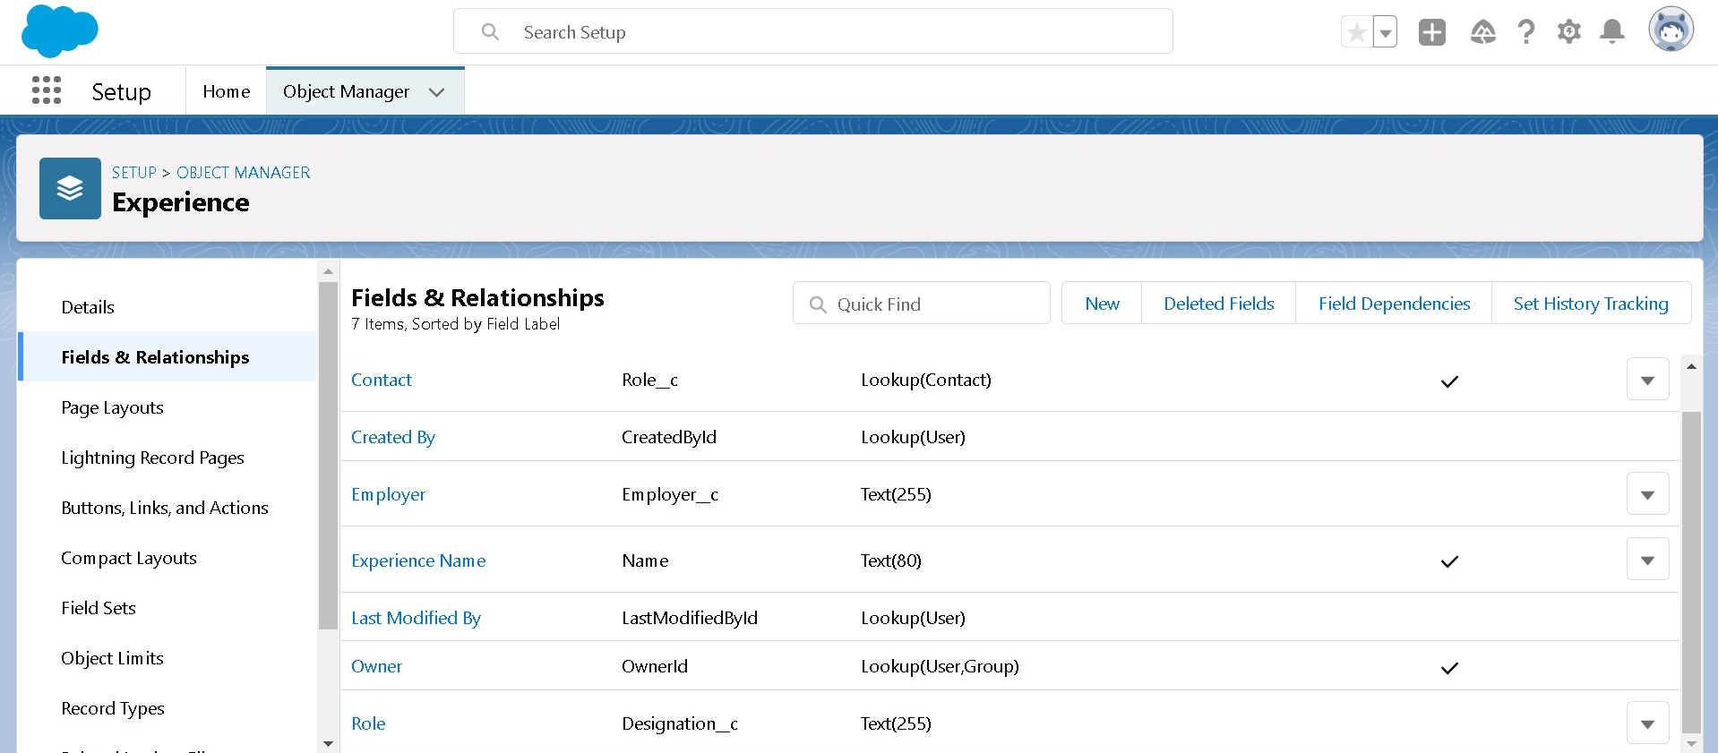Viewport: 1718px width, 753px height.
Task: Open the Employer row actions dropdown
Action: click(x=1647, y=494)
